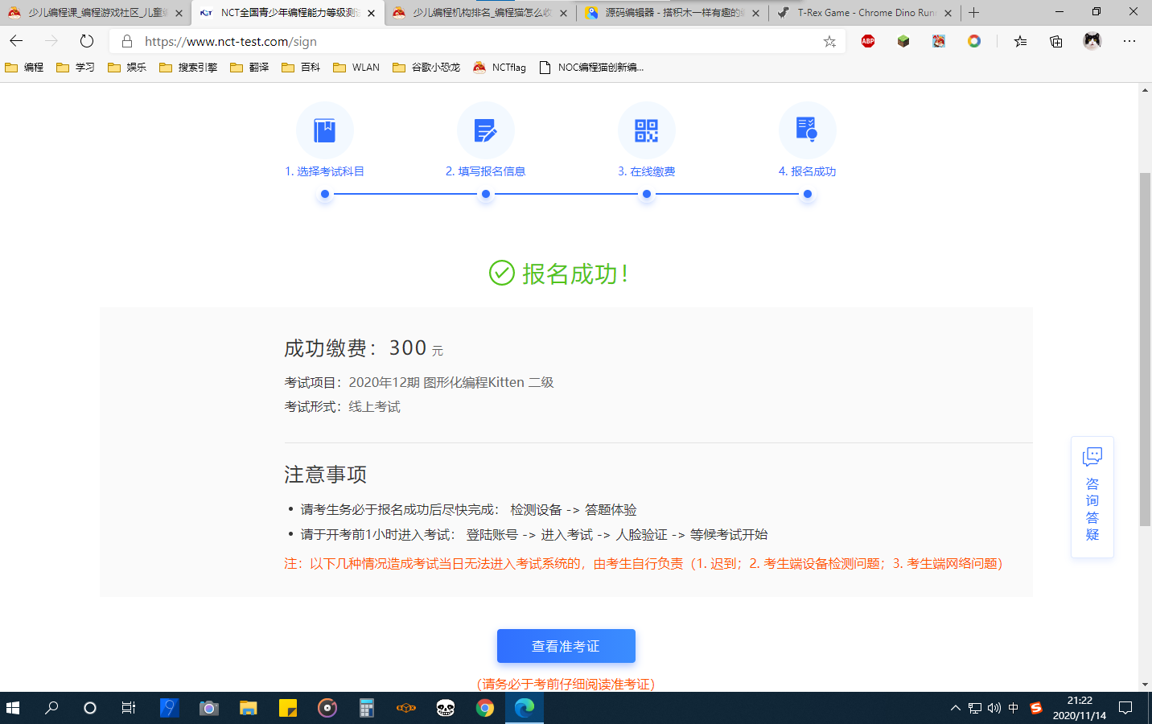Viewport: 1152px width, 724px height.
Task: Open a new browser tab
Action: pyautogui.click(x=974, y=13)
